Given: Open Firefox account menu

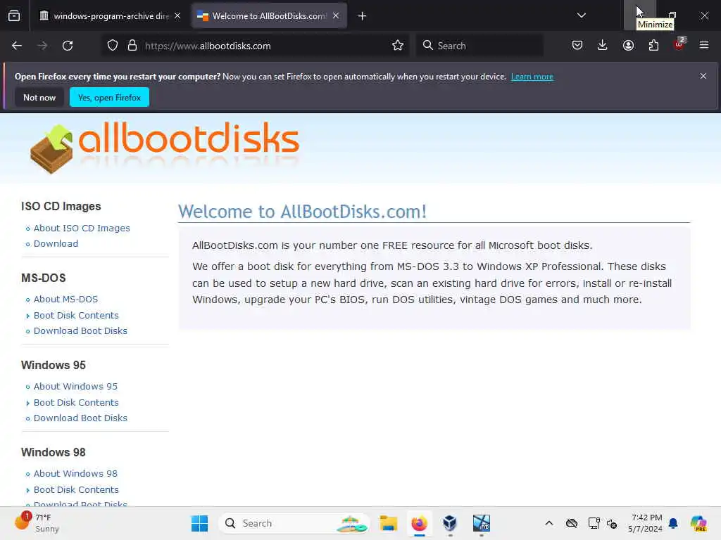Looking at the screenshot, I should 628,46.
